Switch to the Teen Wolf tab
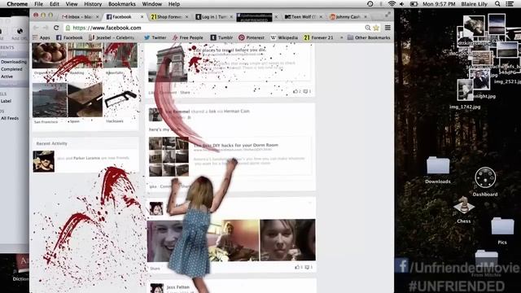 click(303, 16)
